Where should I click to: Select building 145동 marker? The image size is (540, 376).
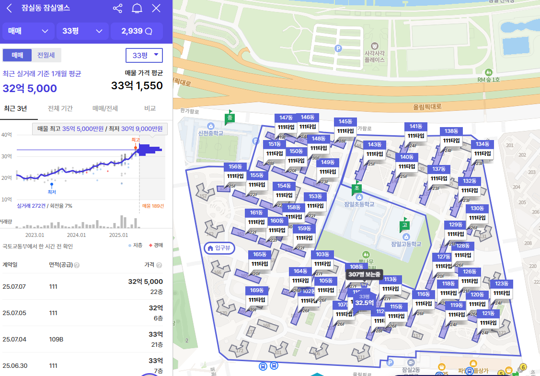[345, 126]
